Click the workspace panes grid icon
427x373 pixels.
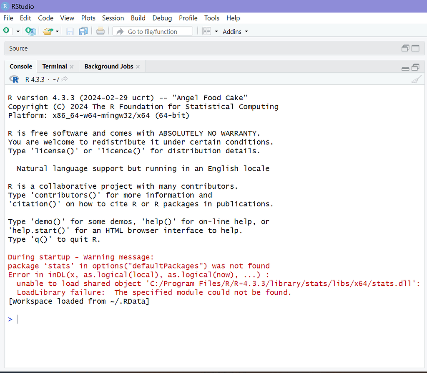(207, 31)
